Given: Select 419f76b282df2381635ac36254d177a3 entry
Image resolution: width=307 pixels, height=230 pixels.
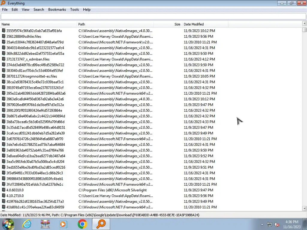Looking at the screenshot, I should coord(35,201).
